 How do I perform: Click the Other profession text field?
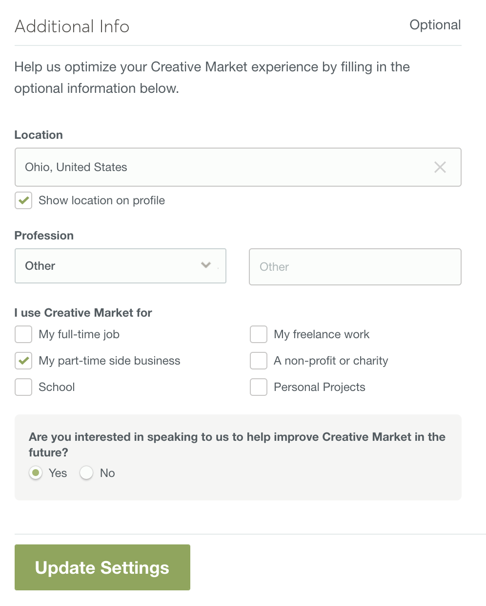[x=355, y=267]
